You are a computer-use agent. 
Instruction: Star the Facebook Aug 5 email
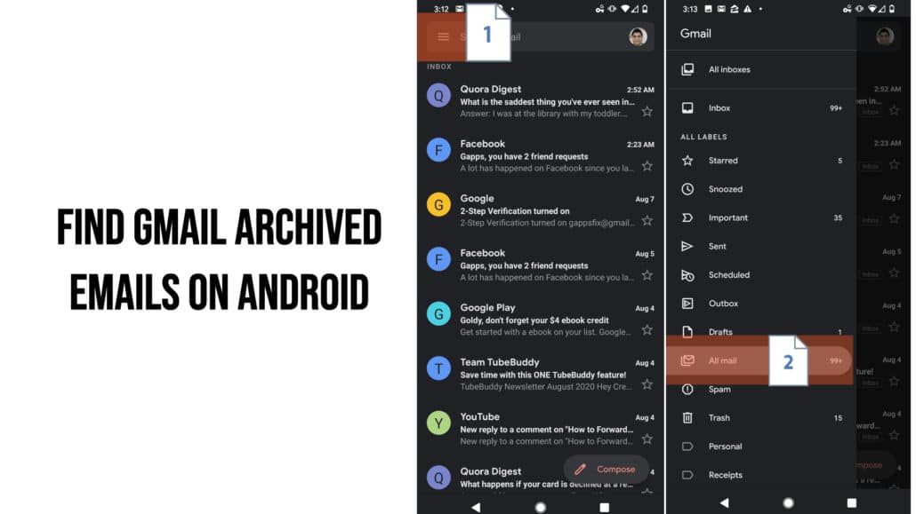(x=647, y=275)
